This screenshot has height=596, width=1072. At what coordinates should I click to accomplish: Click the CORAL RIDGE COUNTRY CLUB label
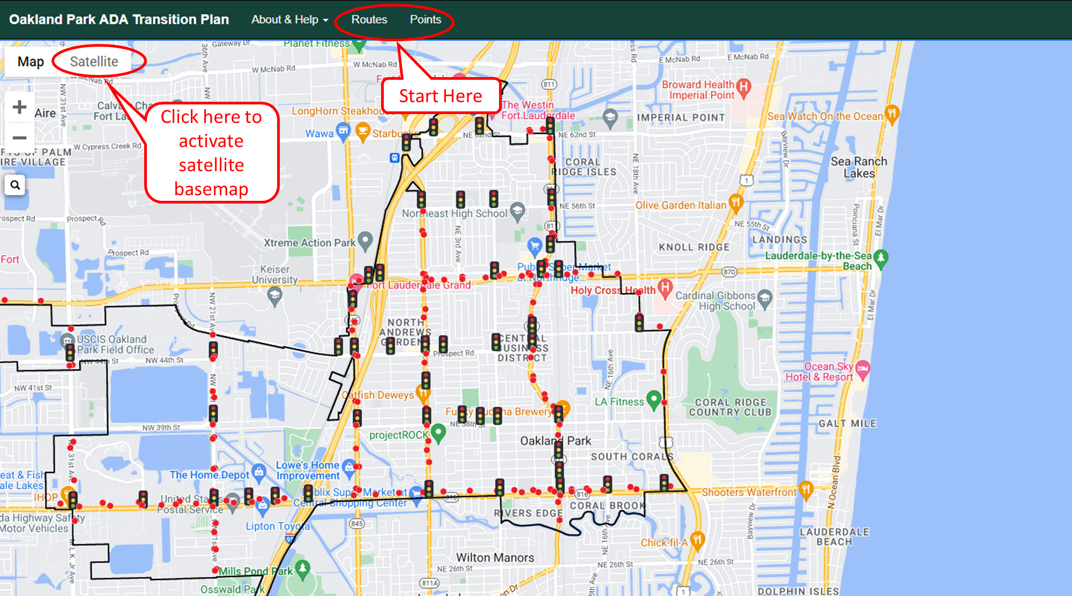(730, 408)
